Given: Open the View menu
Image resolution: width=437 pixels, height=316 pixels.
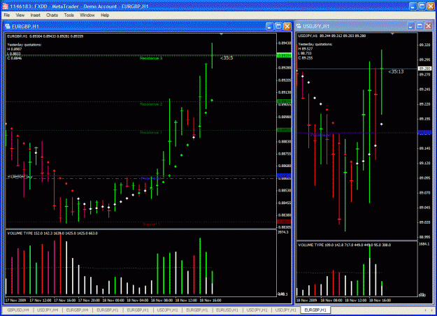Looking at the screenshot, I should [20, 15].
